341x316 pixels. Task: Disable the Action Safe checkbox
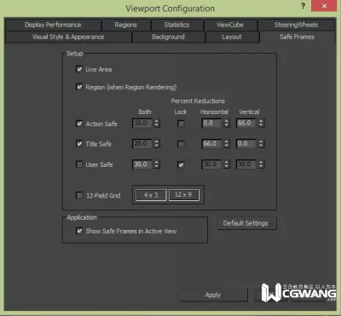click(x=79, y=124)
